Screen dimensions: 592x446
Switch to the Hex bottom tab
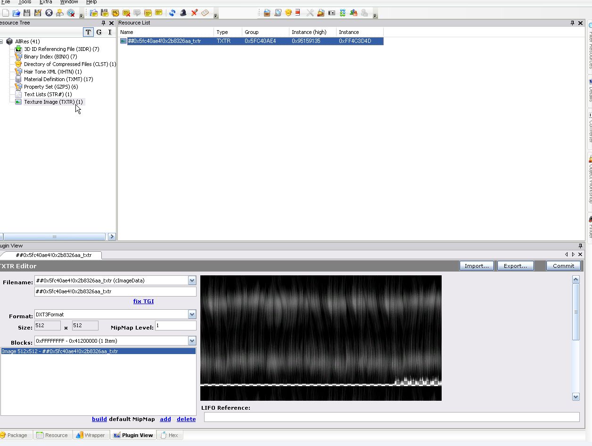169,435
